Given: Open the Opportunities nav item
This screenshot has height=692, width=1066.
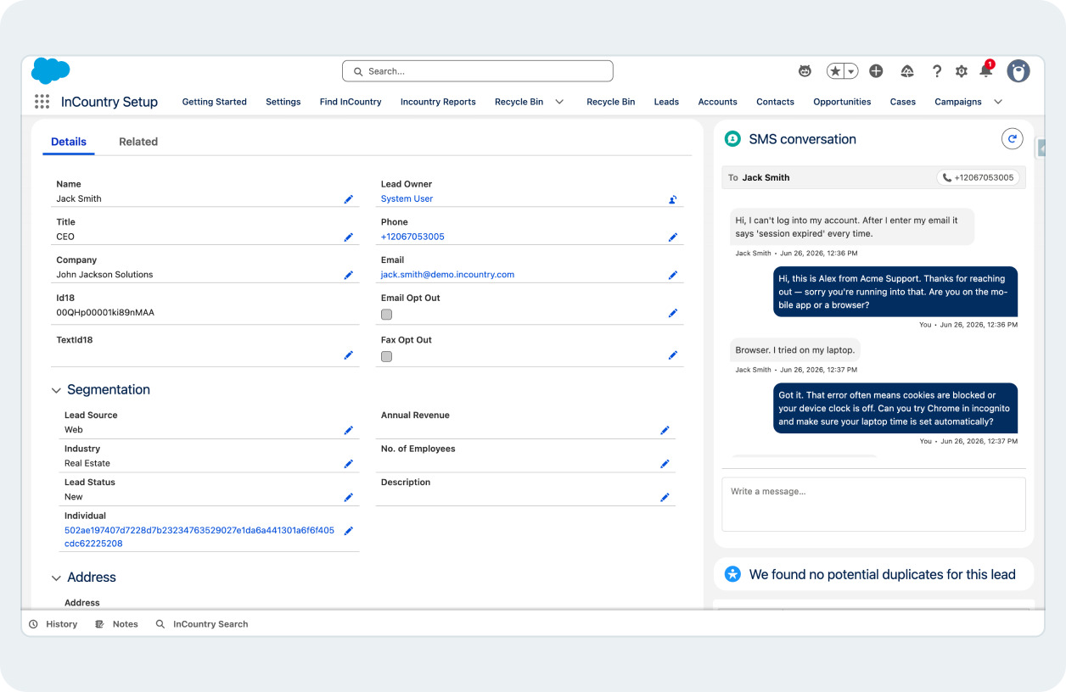Looking at the screenshot, I should pyautogui.click(x=842, y=102).
